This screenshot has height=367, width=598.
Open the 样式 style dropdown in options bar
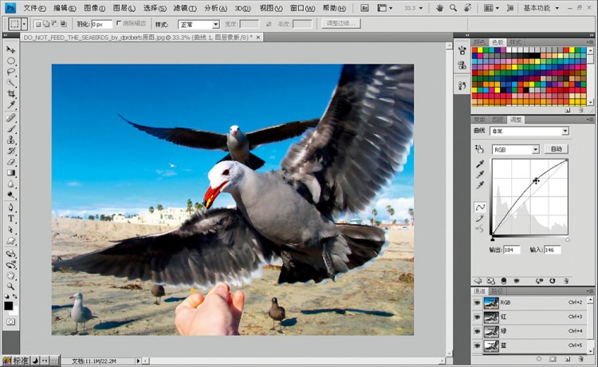pyautogui.click(x=198, y=25)
